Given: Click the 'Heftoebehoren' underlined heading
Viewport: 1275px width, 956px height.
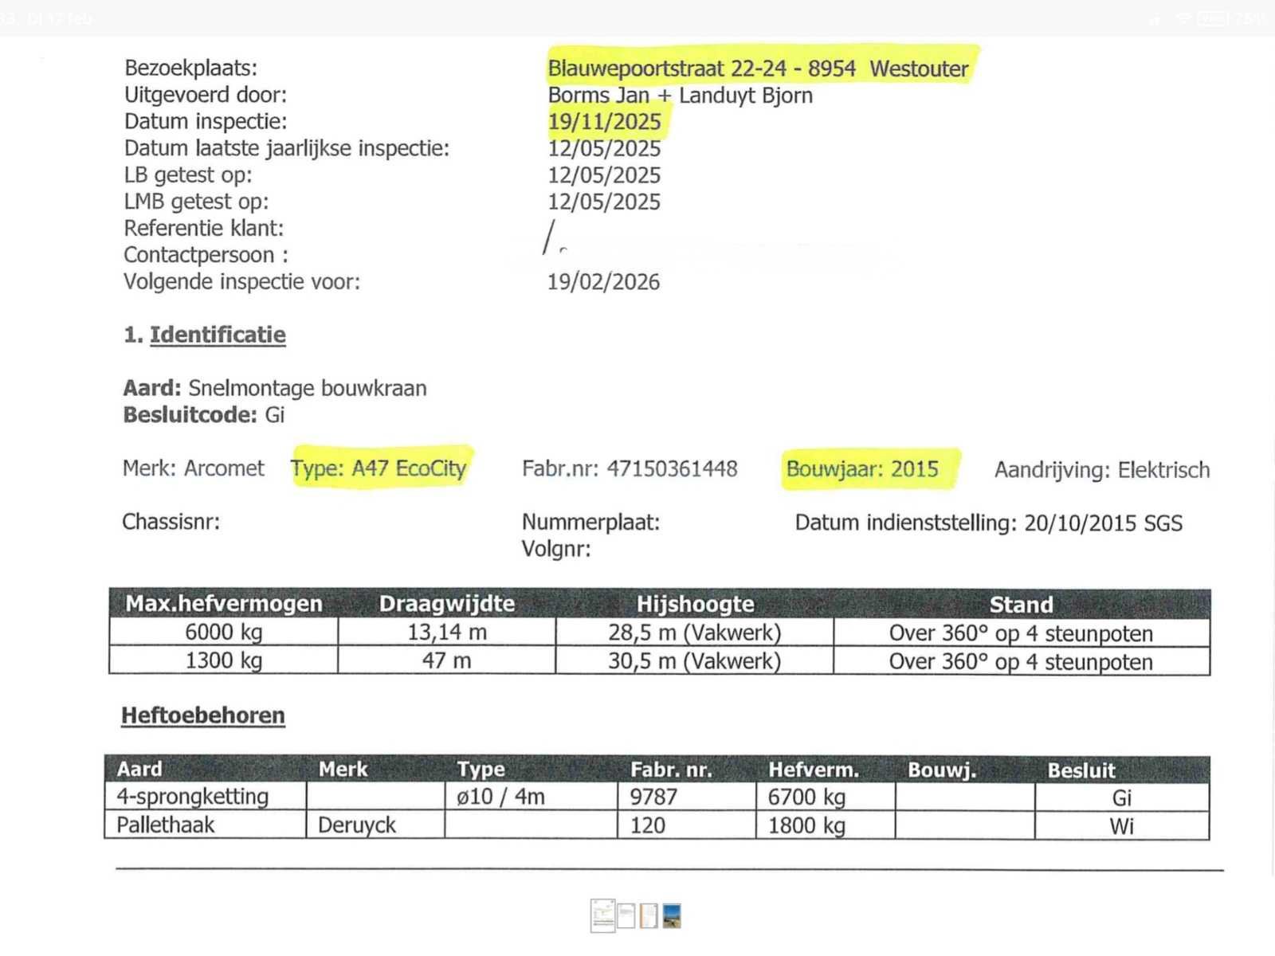Looking at the screenshot, I should tap(203, 715).
